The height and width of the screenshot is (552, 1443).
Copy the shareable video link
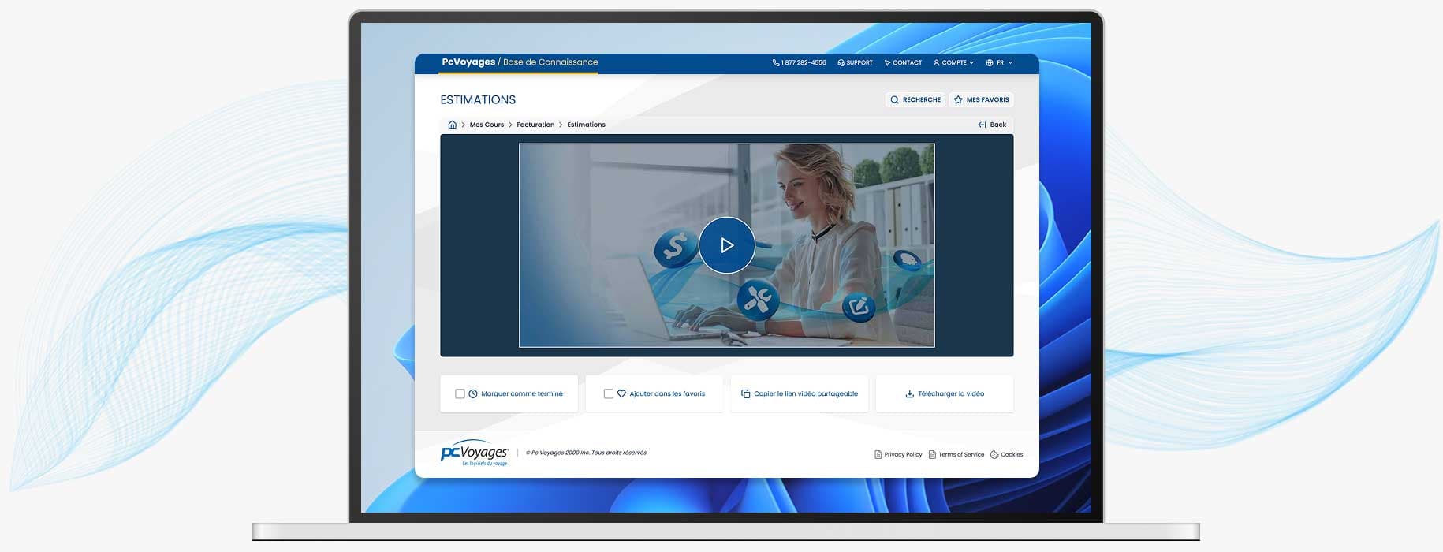pyautogui.click(x=799, y=393)
